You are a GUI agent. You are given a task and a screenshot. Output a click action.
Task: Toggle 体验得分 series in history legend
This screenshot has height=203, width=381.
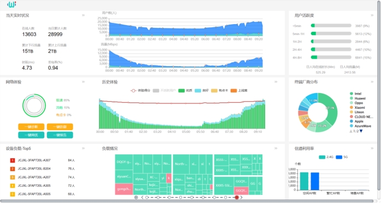(140, 90)
